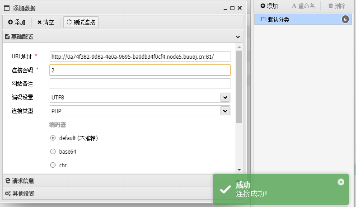Image resolution: width=356 pixels, height=207 pixels.
Task: Click the 添加 category button in right panel
Action: [269, 6]
